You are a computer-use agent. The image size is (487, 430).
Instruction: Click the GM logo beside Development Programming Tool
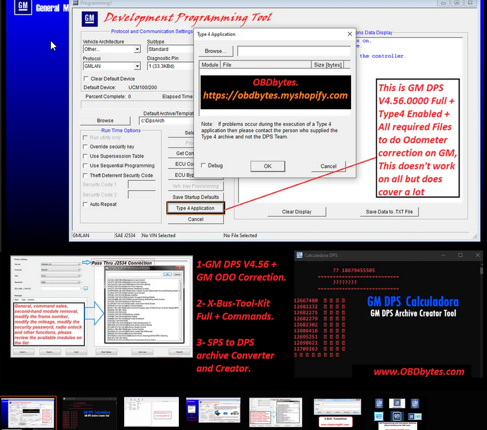[x=90, y=18]
